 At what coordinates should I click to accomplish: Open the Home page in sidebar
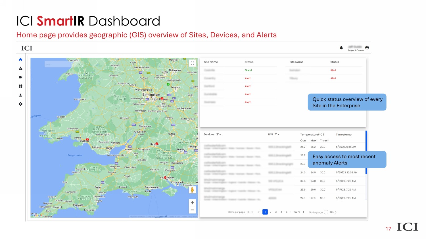[x=20, y=59]
